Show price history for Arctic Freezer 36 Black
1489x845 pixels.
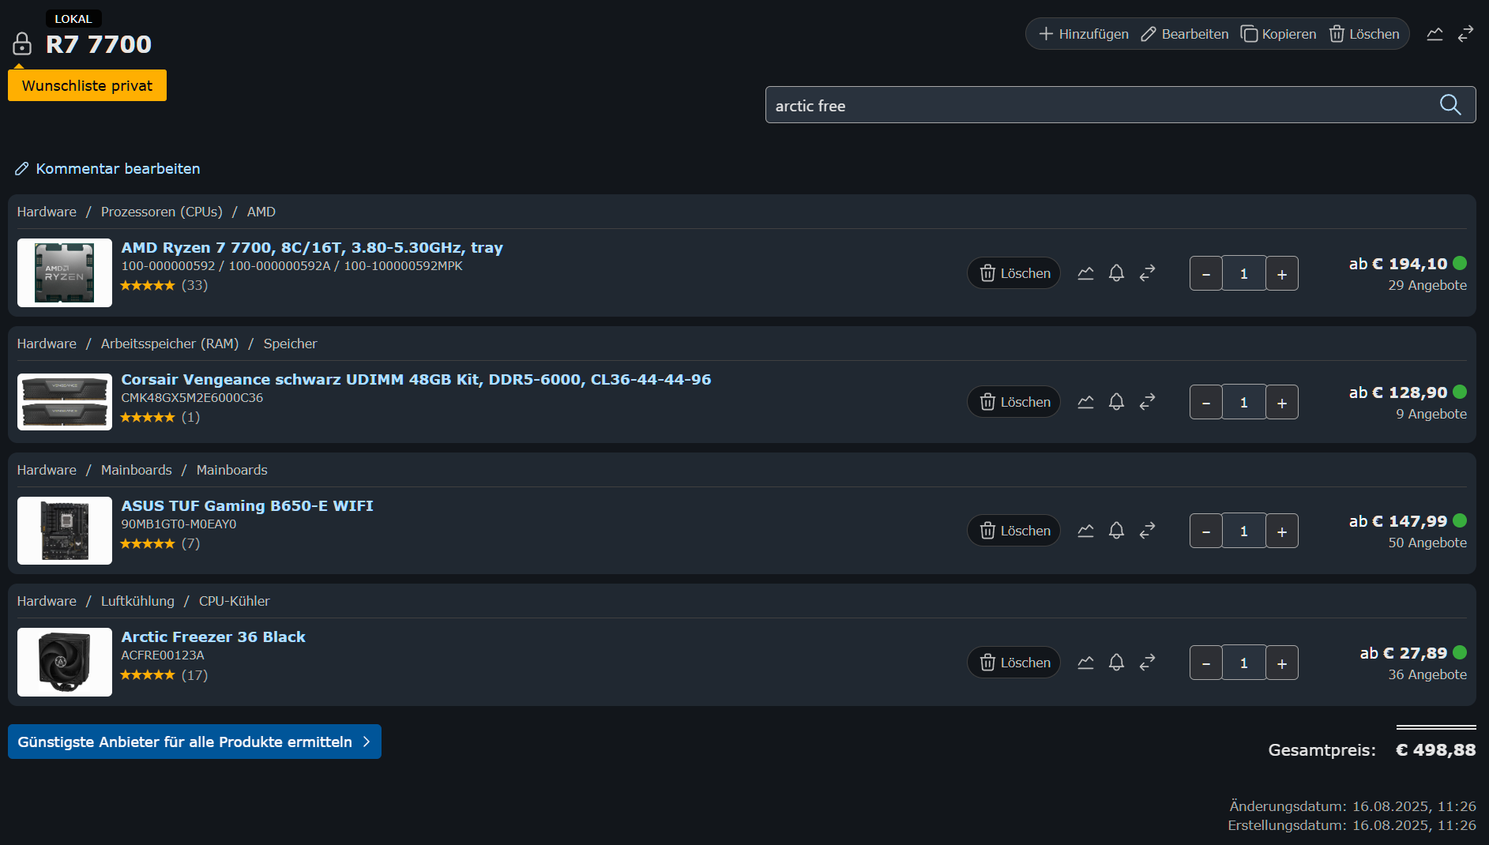[x=1085, y=663]
